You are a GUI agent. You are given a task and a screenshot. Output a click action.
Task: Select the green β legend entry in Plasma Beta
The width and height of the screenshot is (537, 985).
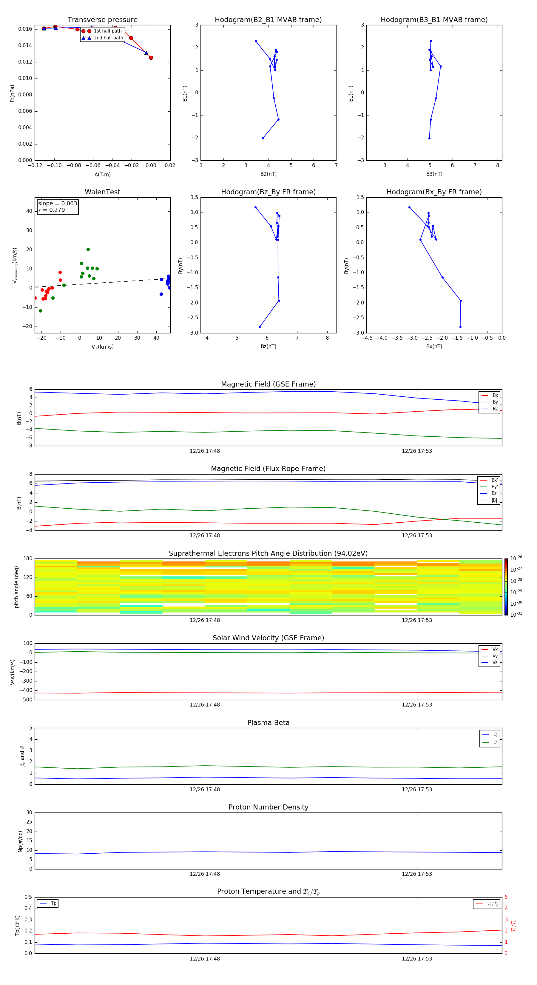coord(490,742)
